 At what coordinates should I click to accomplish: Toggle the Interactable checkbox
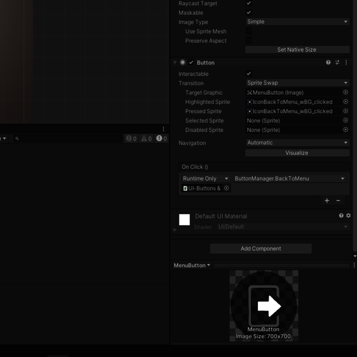pos(249,73)
